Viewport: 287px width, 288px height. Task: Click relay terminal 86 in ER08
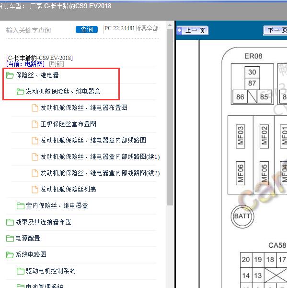coord(240,97)
